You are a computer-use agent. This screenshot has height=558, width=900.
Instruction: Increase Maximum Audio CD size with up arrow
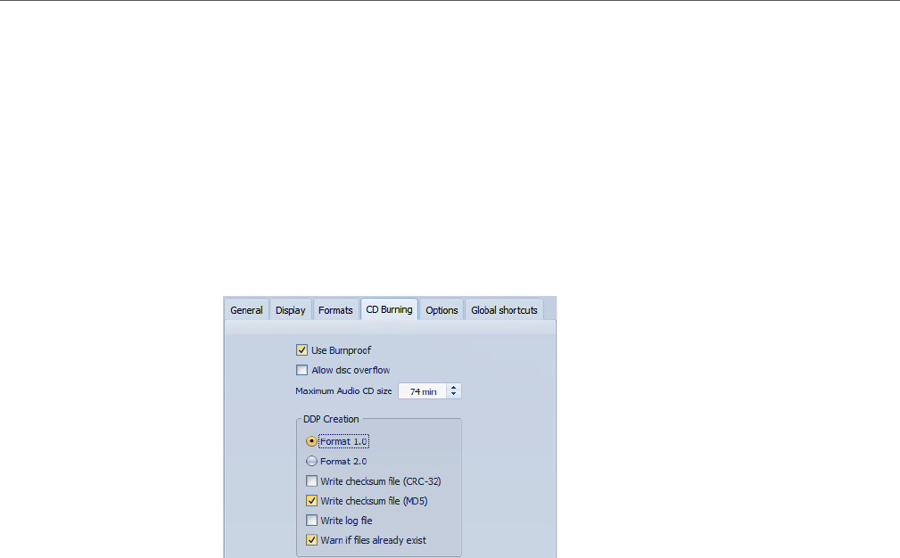(453, 387)
